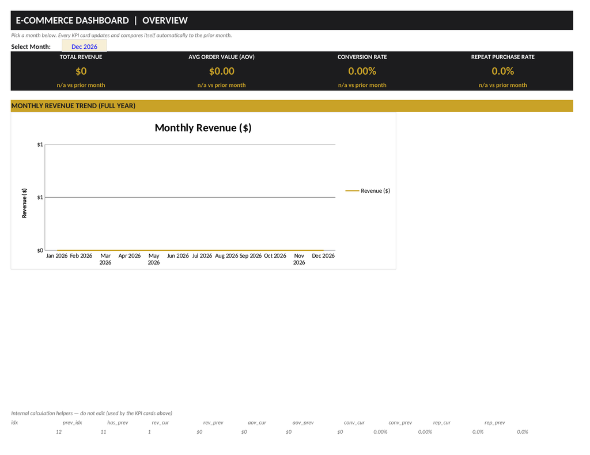Click the Revenue ($) legend entry
The width and height of the screenshot is (590, 455).
pyautogui.click(x=368, y=191)
